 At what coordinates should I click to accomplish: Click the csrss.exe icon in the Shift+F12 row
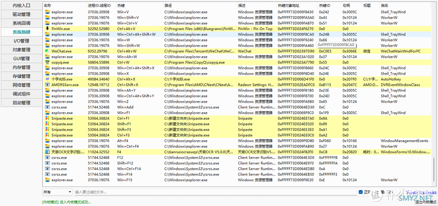click(x=47, y=163)
